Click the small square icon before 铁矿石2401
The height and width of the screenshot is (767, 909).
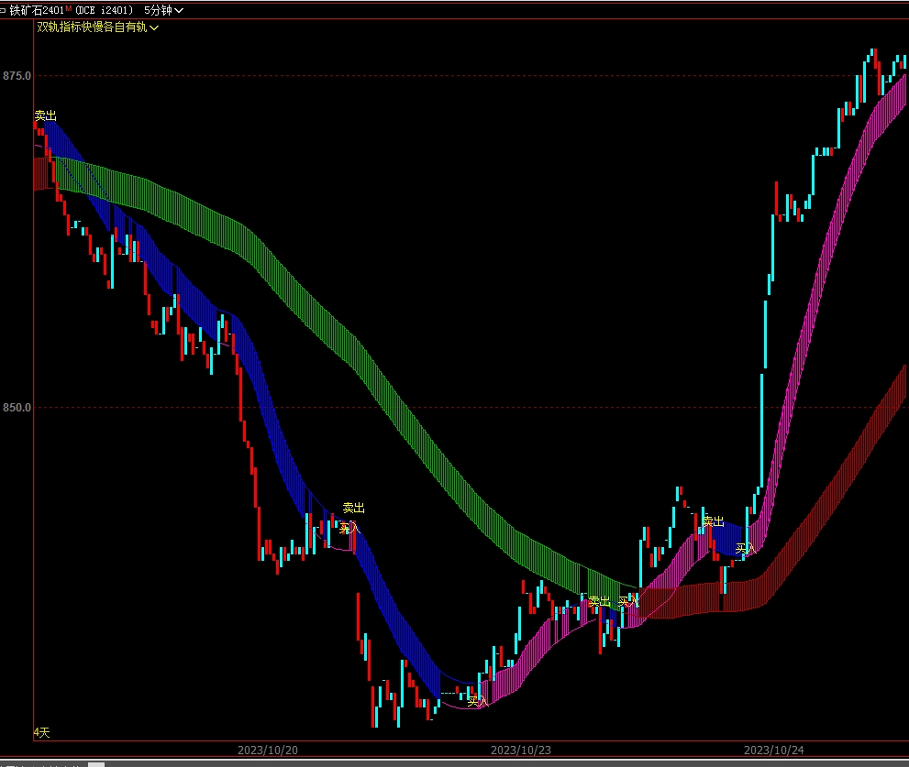pyautogui.click(x=5, y=10)
